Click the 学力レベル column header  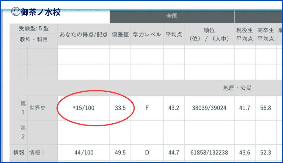click(147, 35)
